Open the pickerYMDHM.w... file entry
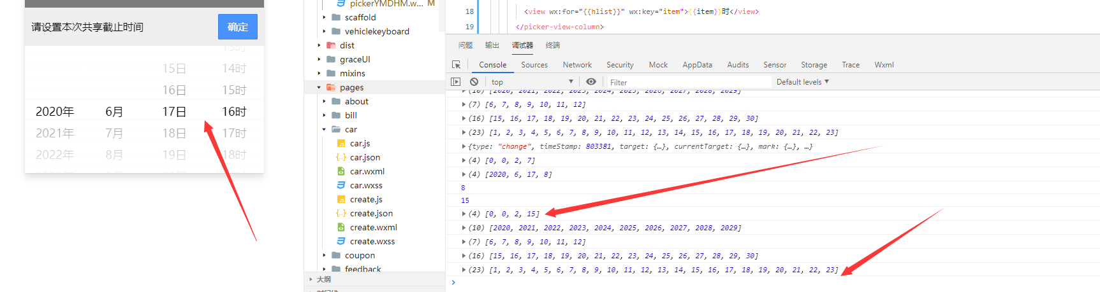Viewport: 1100px width, 292px height. click(x=386, y=4)
